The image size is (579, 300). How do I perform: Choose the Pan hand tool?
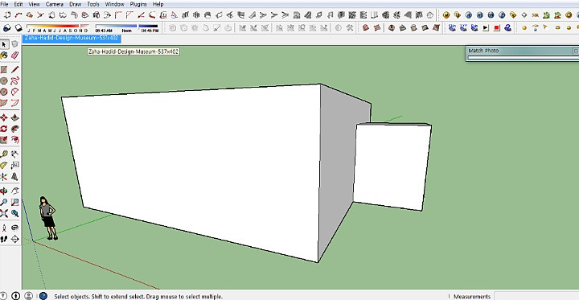pyautogui.click(x=14, y=191)
